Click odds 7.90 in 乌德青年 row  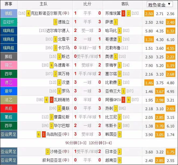pyautogui.click(x=149, y=66)
